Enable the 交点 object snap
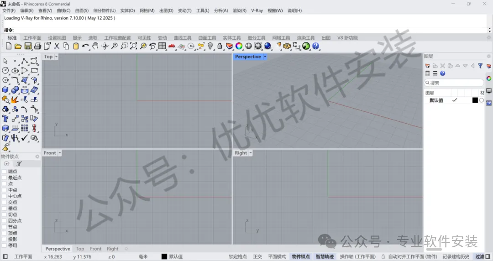493x261 pixels. tap(5, 202)
